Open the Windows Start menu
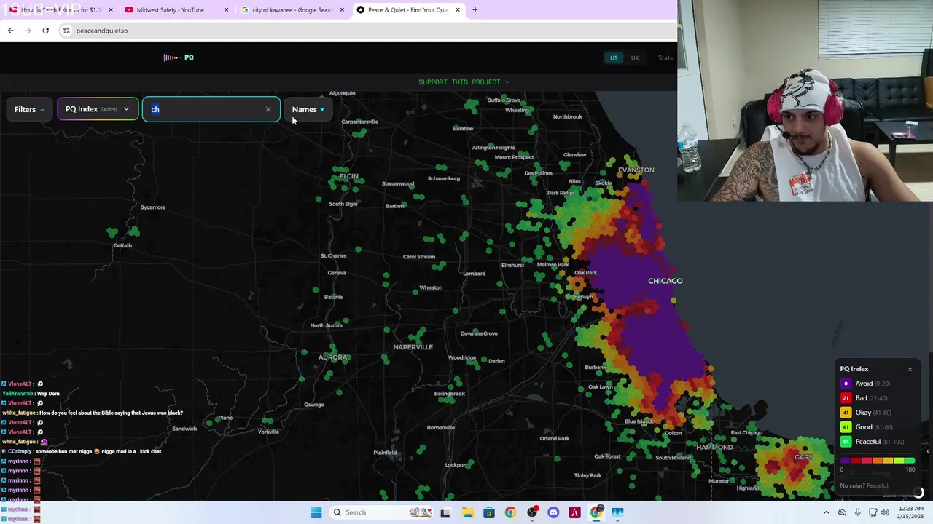 pos(316,512)
